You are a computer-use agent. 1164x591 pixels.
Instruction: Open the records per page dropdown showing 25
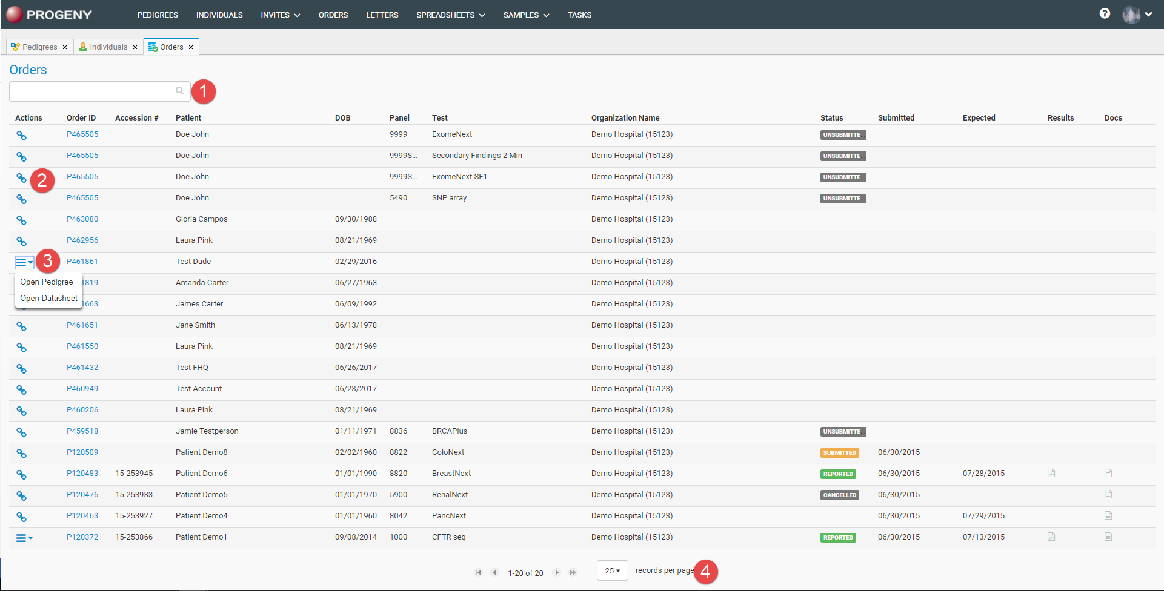(612, 570)
